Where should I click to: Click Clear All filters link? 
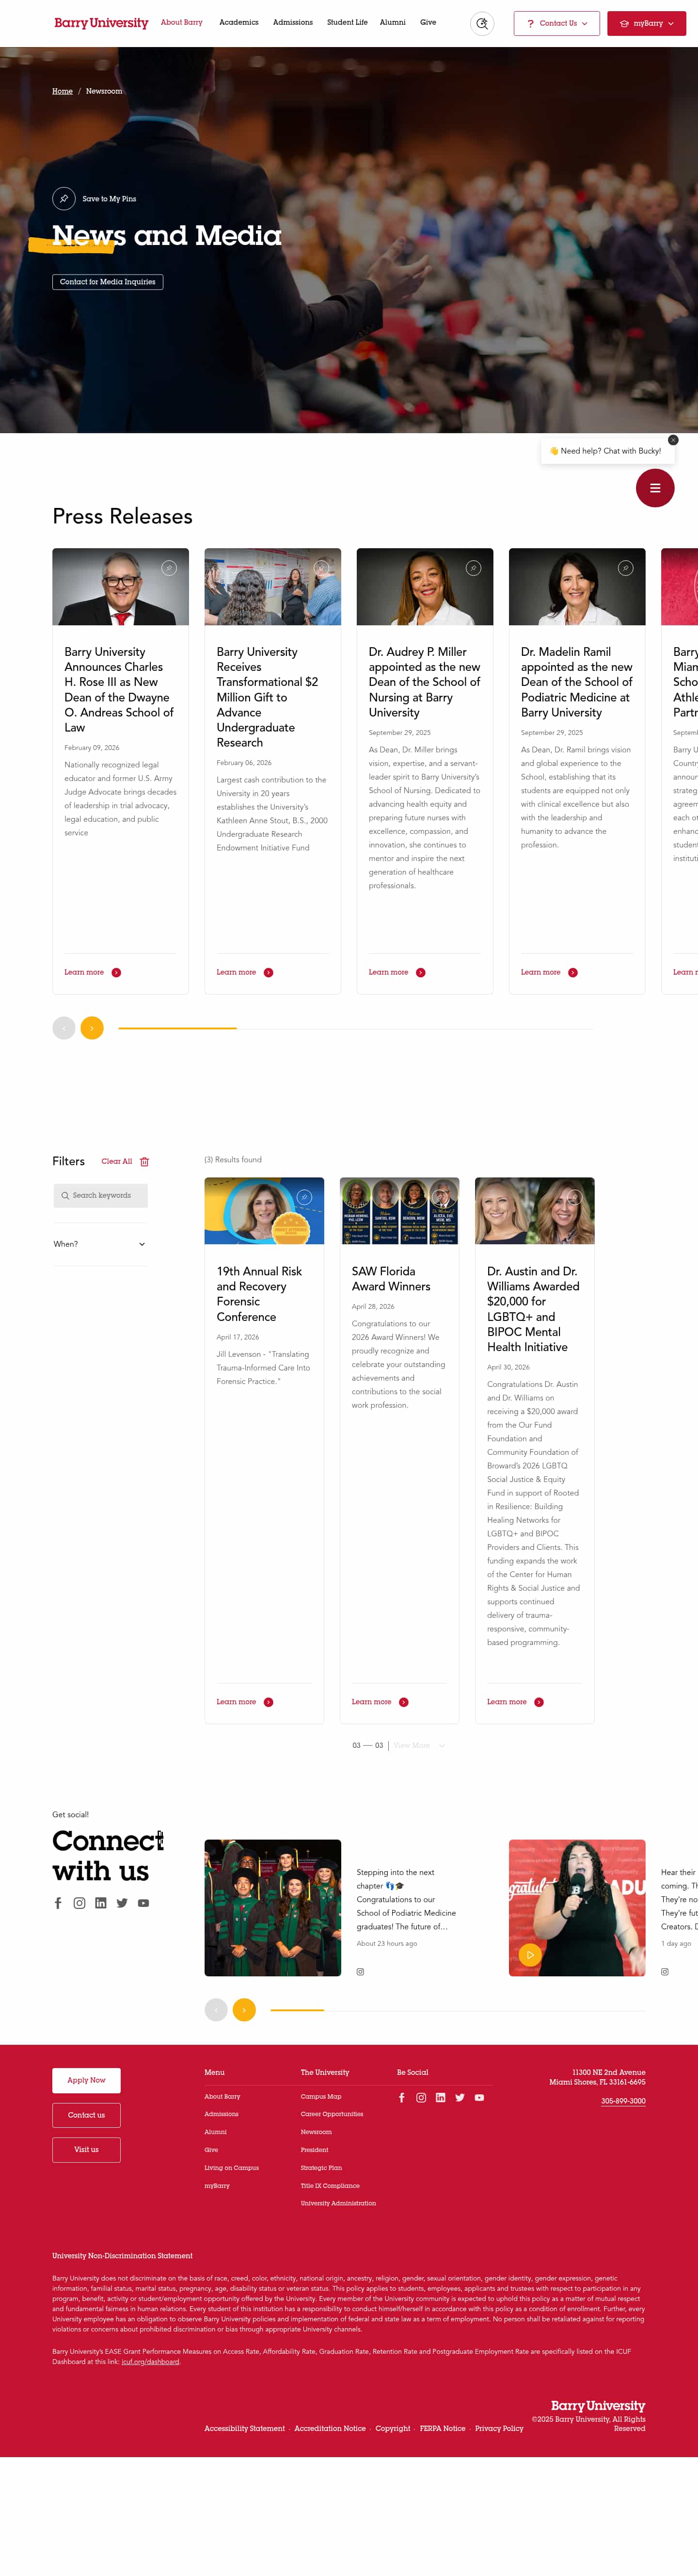click(x=117, y=1162)
